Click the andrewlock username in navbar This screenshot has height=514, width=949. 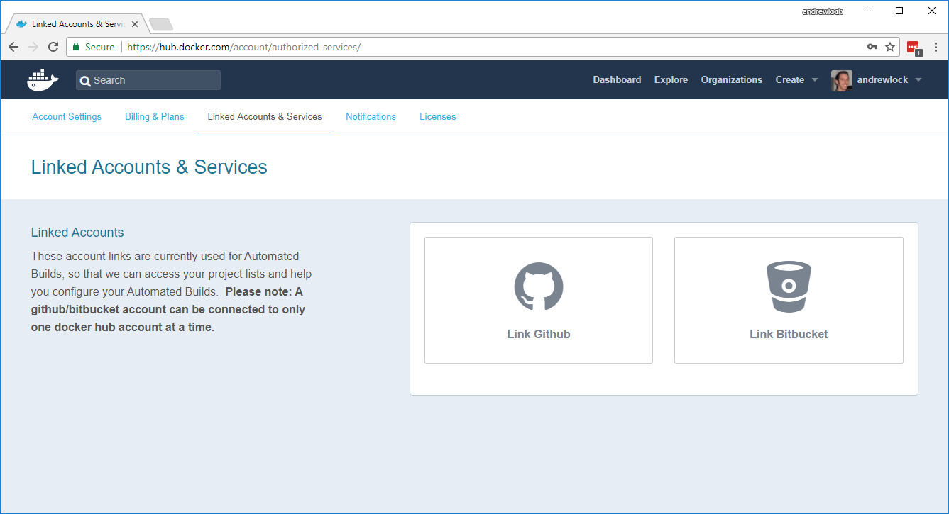(x=882, y=80)
